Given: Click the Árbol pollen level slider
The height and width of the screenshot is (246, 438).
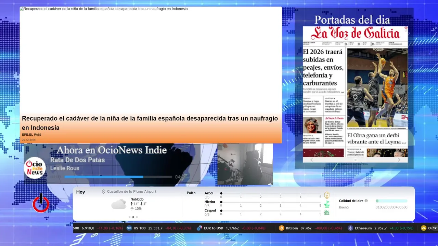Looking at the screenshot, I should (271, 193).
